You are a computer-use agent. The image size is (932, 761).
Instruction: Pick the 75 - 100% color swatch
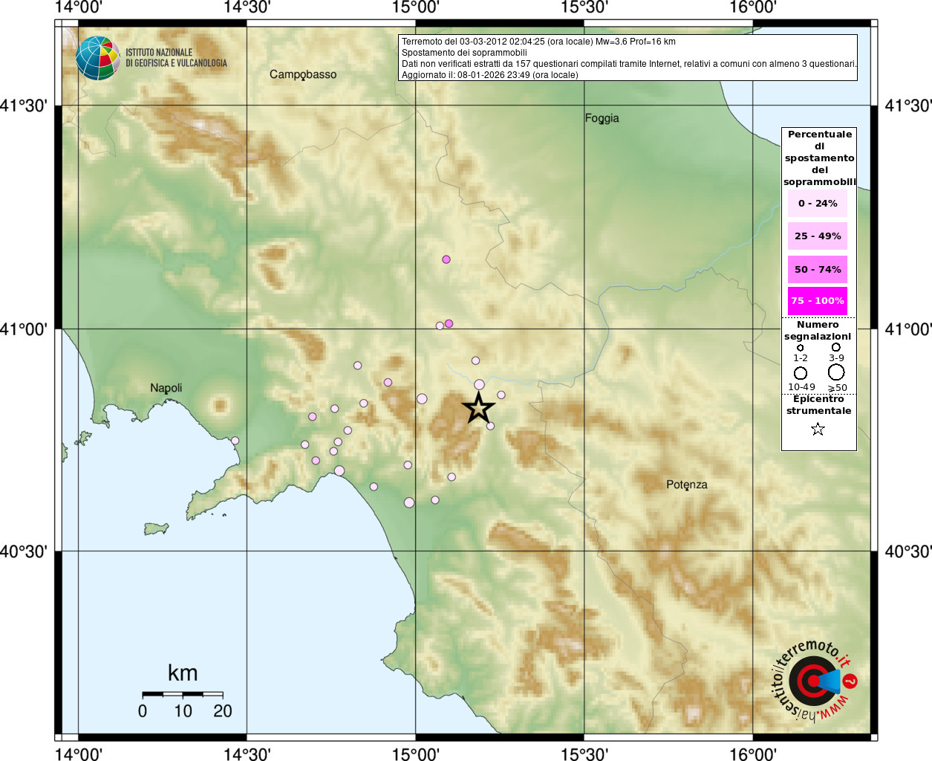[818, 301]
